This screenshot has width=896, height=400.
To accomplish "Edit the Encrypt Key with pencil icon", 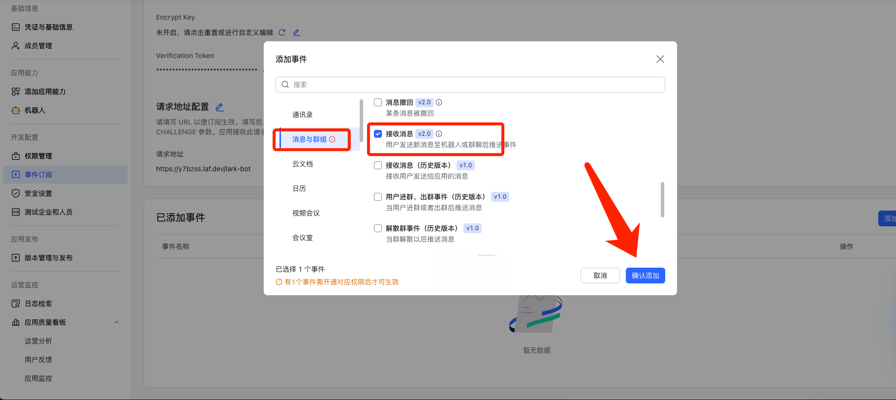I will coord(296,32).
